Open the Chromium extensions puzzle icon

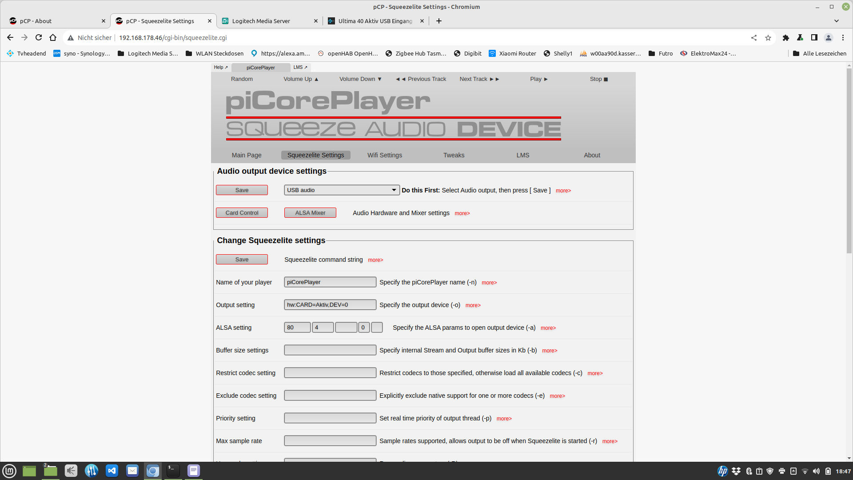pos(786,38)
